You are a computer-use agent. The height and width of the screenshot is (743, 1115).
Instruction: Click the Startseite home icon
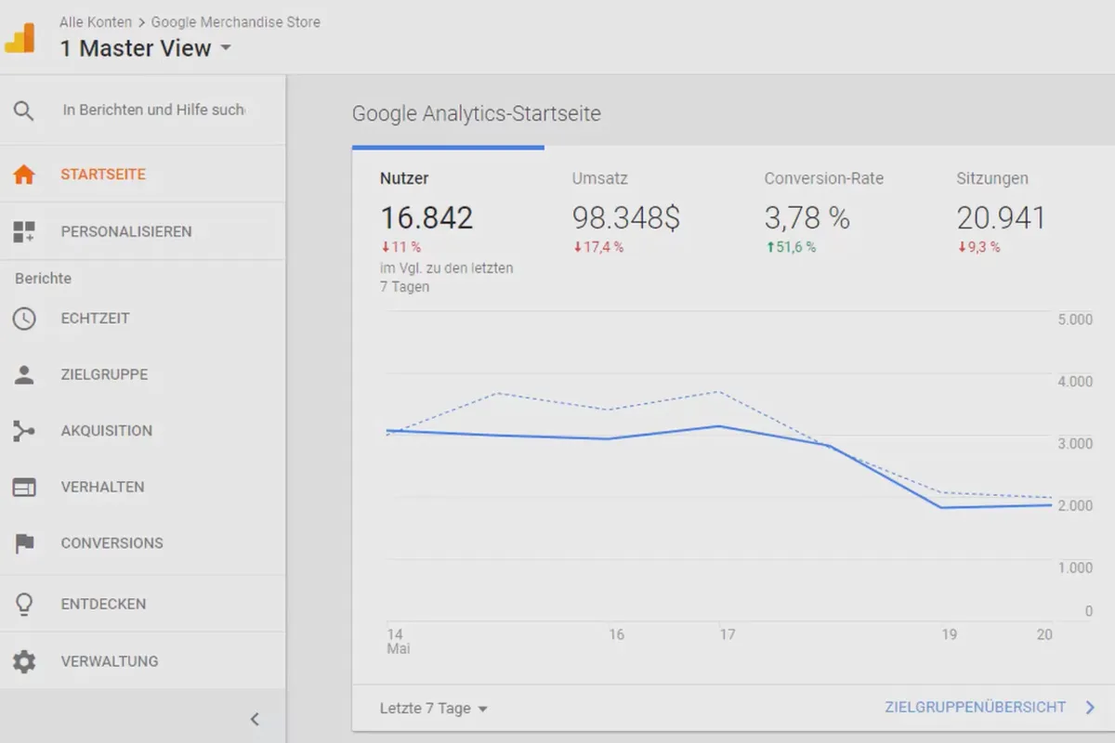24,175
